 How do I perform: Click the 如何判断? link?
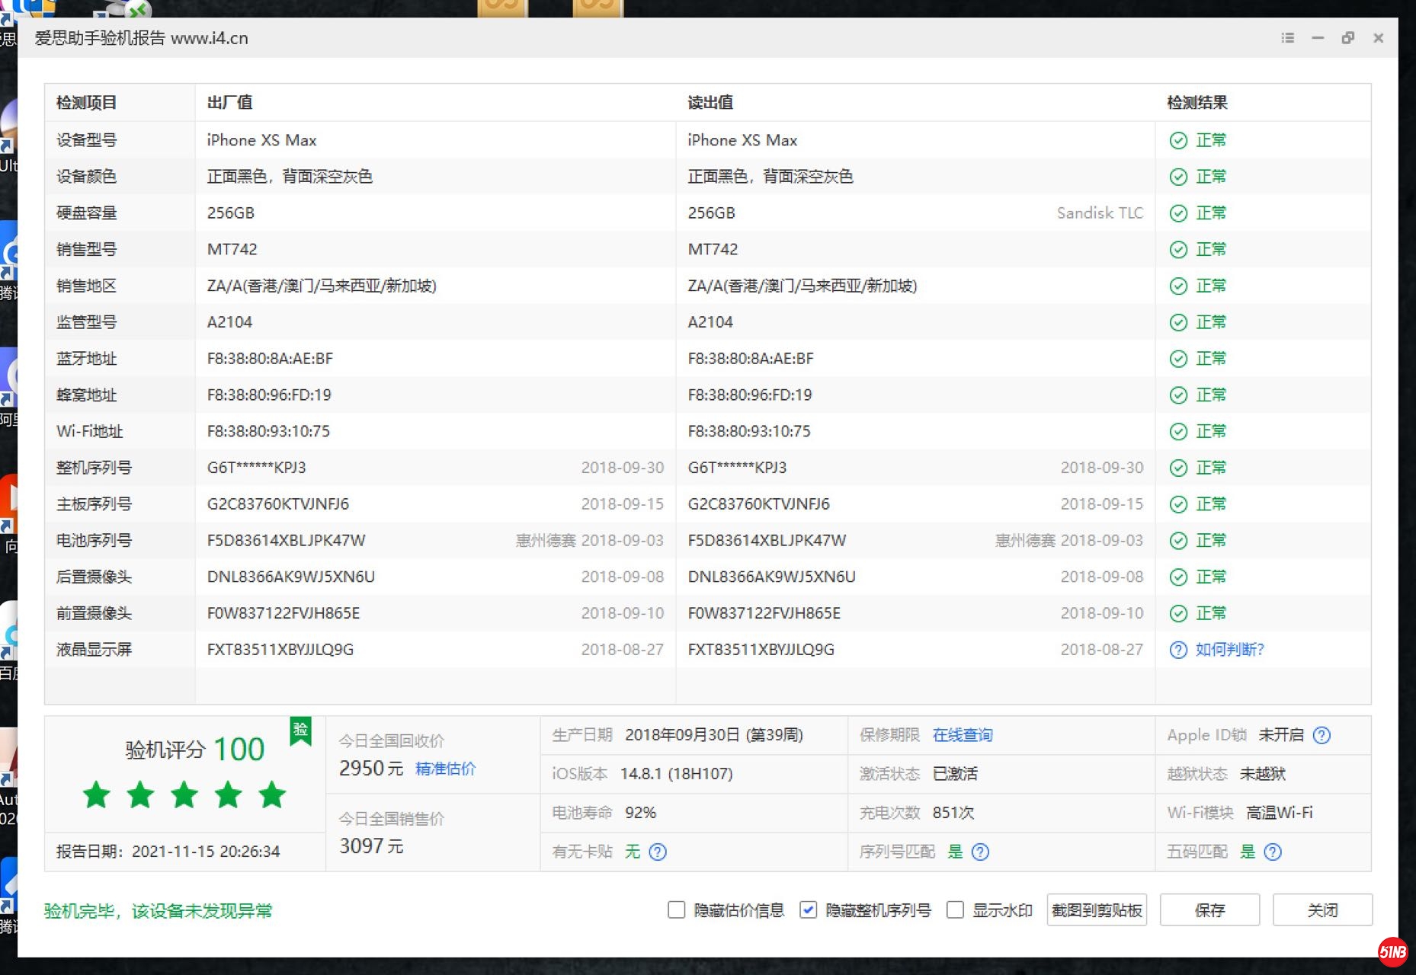pyautogui.click(x=1229, y=650)
